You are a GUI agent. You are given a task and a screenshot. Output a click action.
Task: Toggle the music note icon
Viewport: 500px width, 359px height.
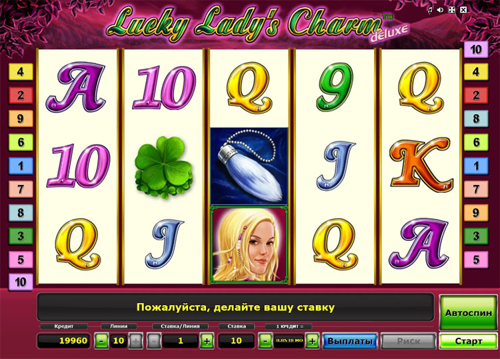point(430,10)
